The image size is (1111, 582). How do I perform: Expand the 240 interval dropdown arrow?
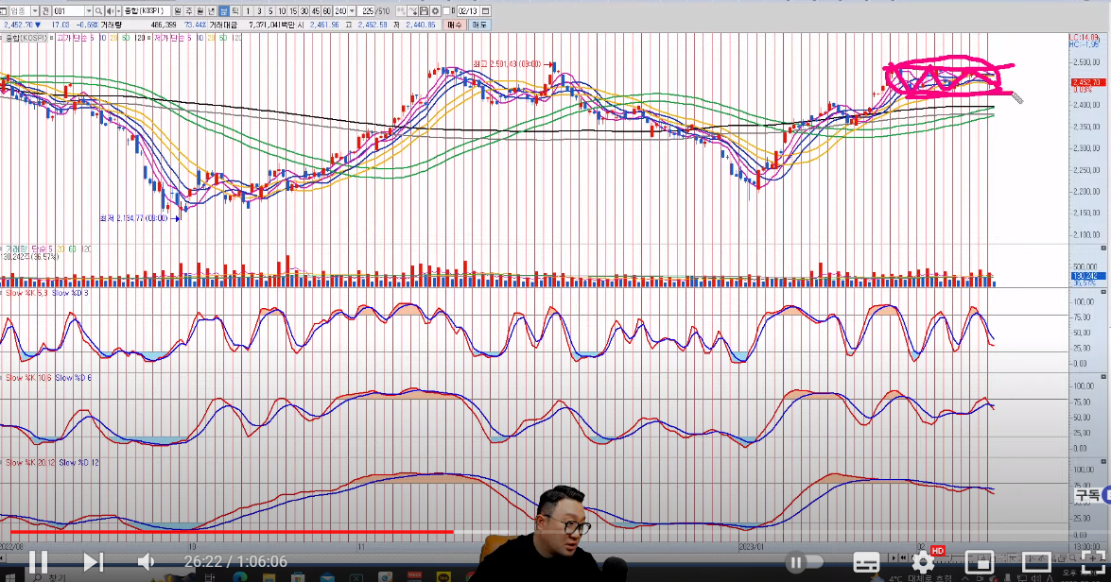(x=352, y=11)
